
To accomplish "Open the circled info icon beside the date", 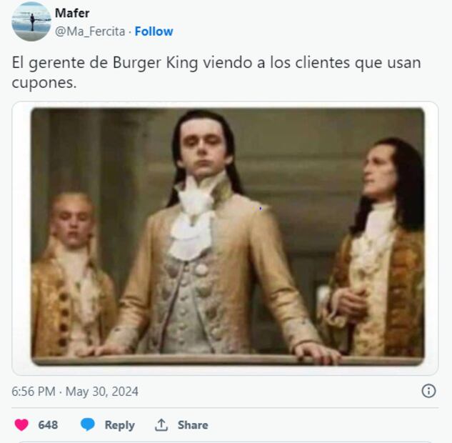I will (x=428, y=391).
